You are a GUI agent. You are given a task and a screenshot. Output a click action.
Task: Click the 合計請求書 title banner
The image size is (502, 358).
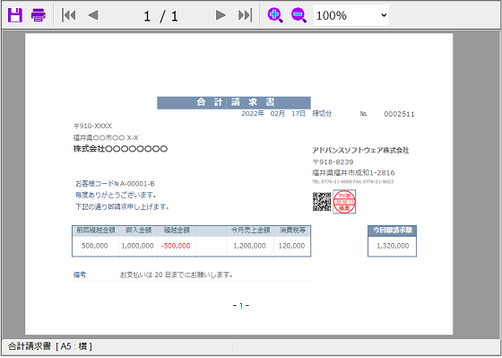coord(234,102)
